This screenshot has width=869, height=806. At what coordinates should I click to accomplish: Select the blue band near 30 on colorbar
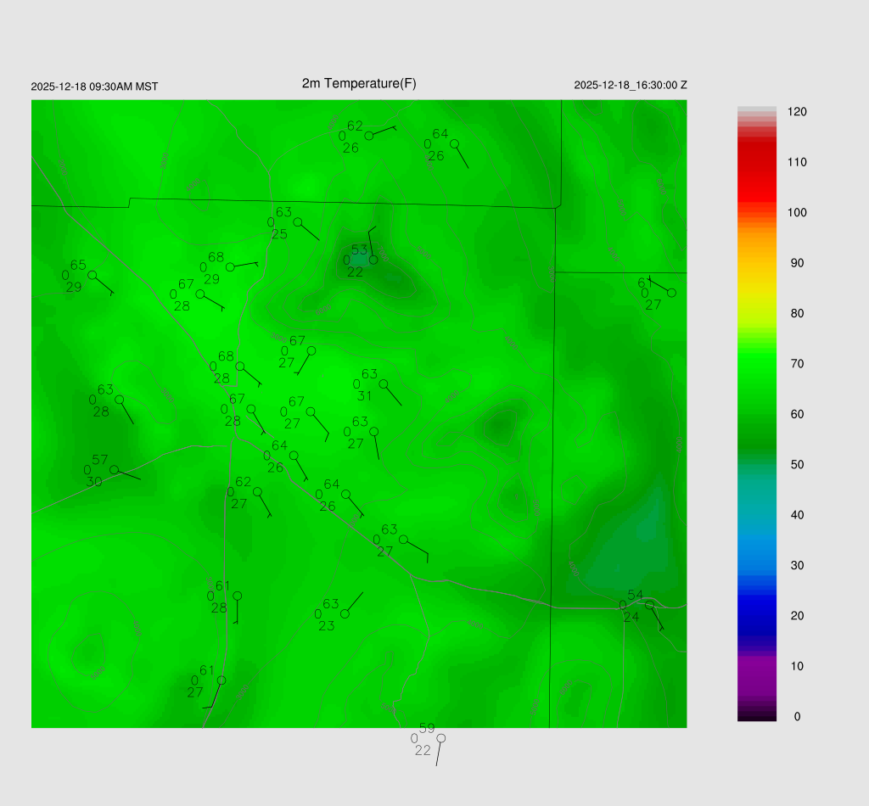(x=757, y=566)
